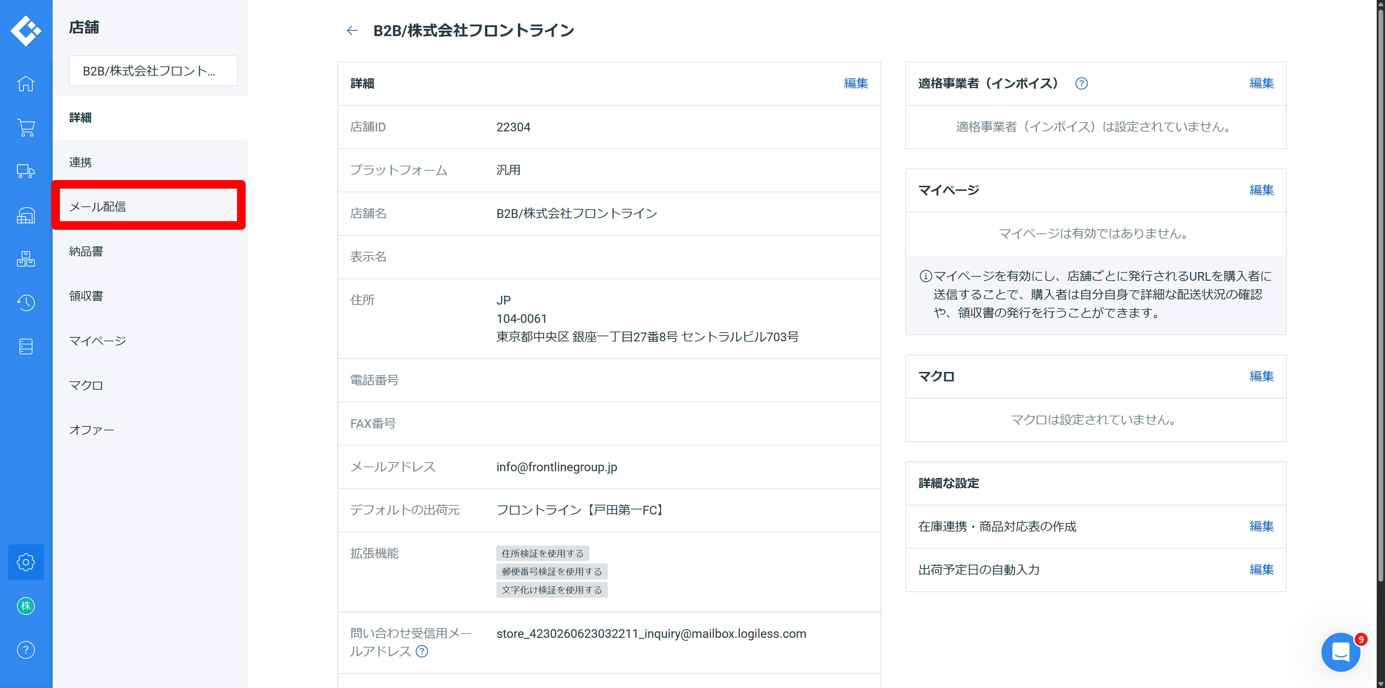The image size is (1385, 688).
Task: Open the 領収書 menu item
Action: coord(150,296)
